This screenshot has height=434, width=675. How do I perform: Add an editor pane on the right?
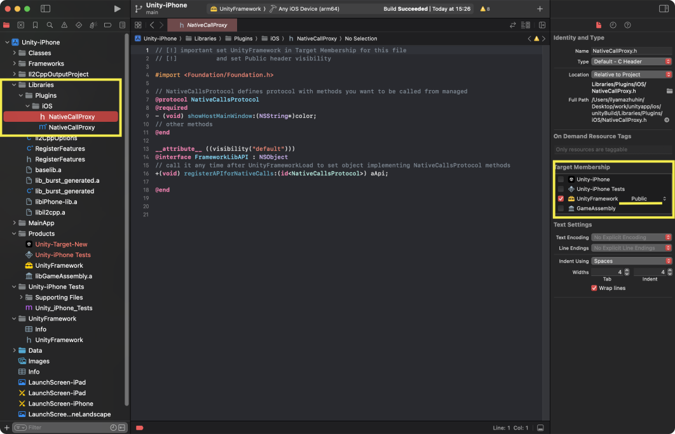point(542,25)
